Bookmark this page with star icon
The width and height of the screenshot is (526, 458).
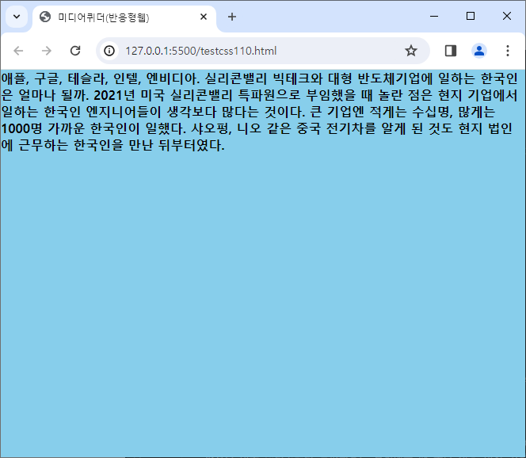click(411, 51)
